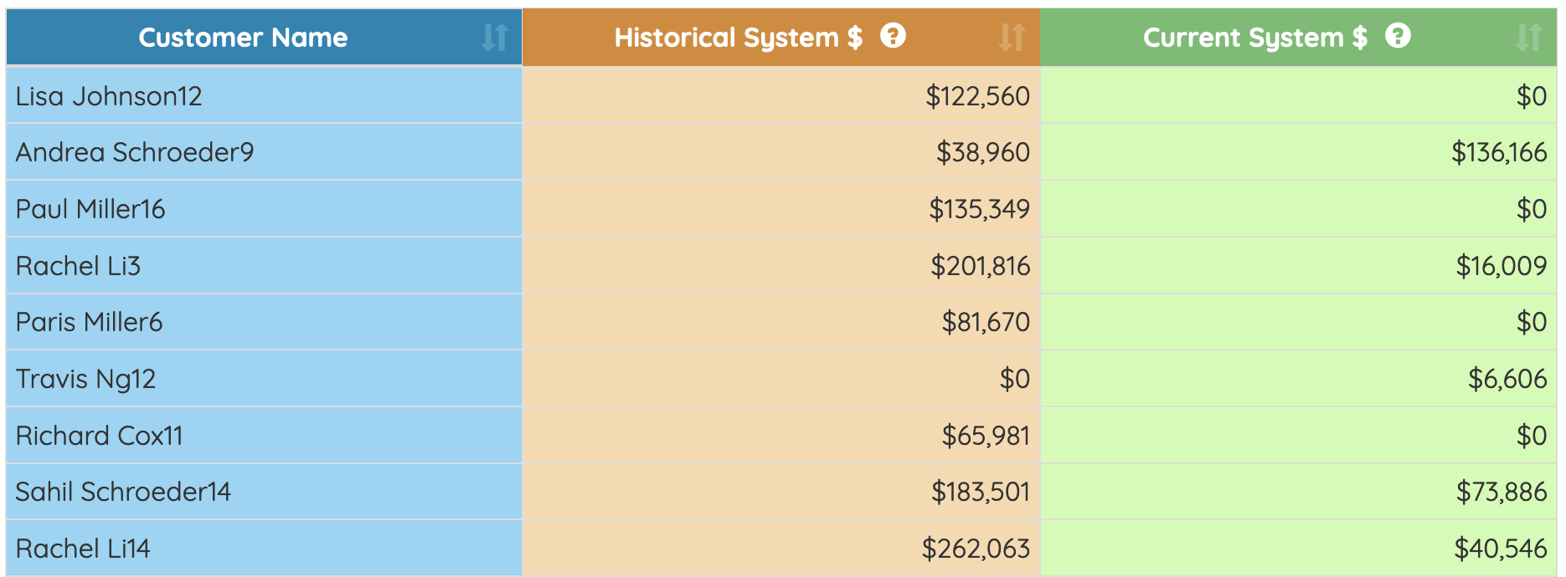Click the $136,166 current system cell
Screen dimensions: 1566x577
pyautogui.click(x=1299, y=152)
